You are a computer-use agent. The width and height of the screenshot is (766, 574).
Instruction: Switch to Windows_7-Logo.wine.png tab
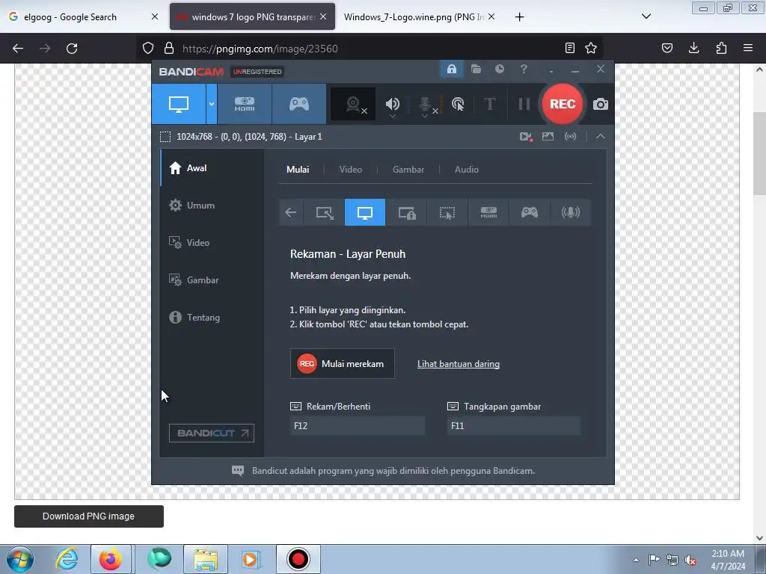tap(414, 17)
